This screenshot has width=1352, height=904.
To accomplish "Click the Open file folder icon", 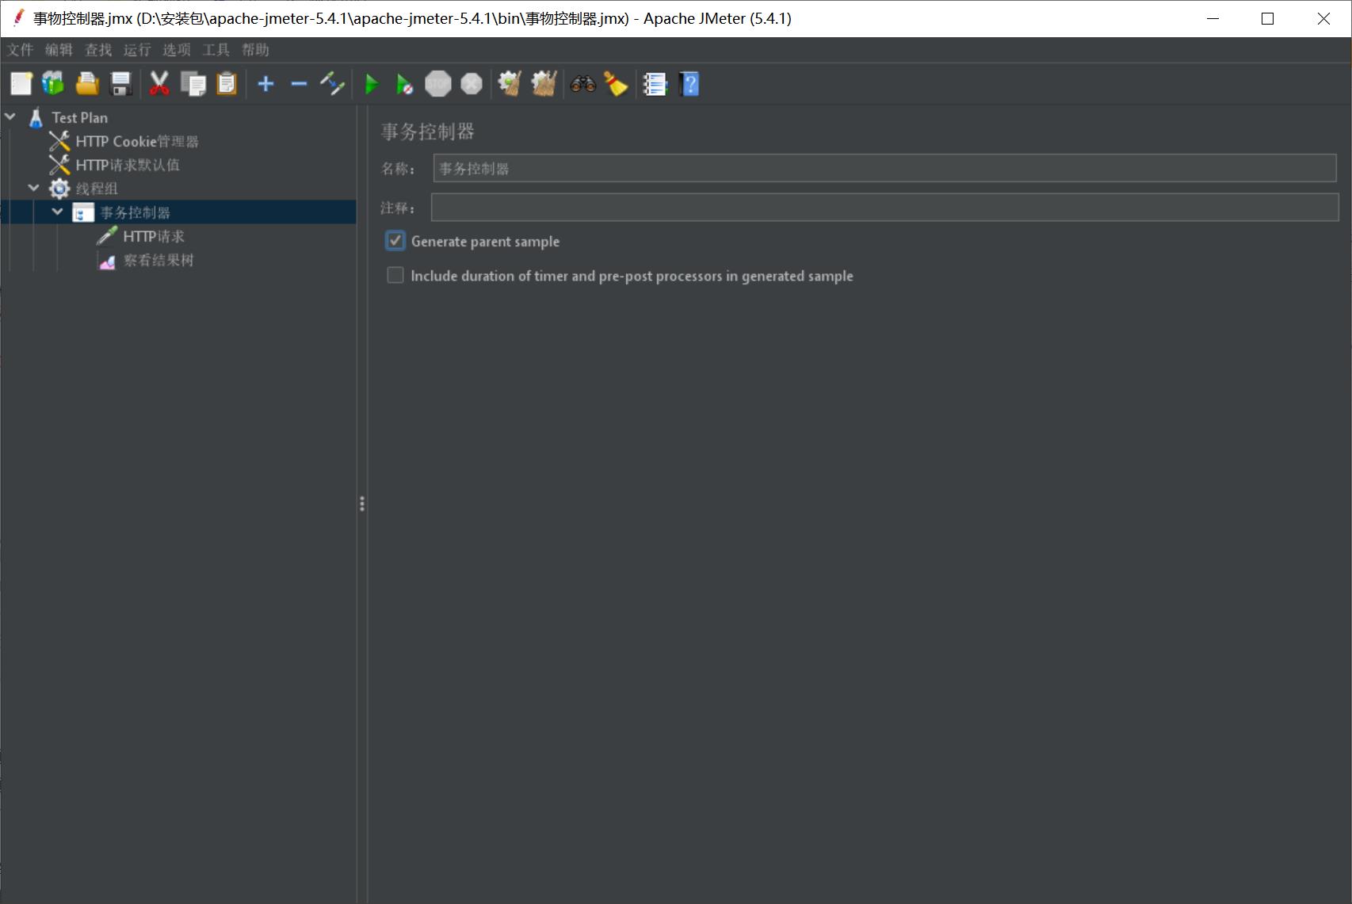I will (87, 84).
